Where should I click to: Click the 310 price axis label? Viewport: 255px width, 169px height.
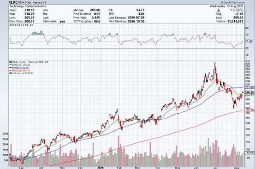pyautogui.click(x=248, y=61)
